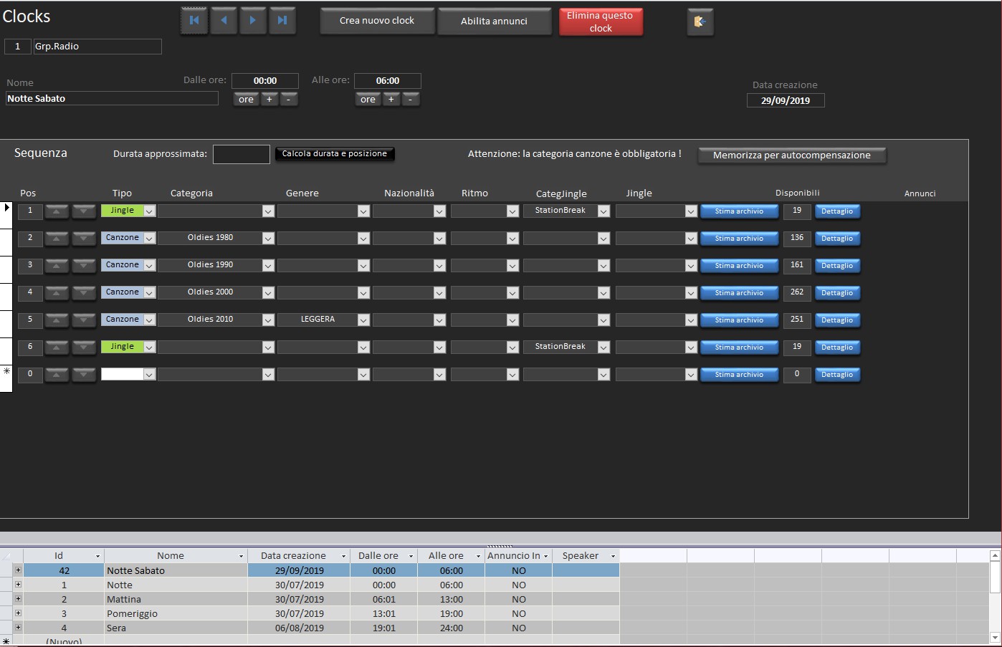Click Abilita annunci button
1002x647 pixels.
(x=494, y=21)
